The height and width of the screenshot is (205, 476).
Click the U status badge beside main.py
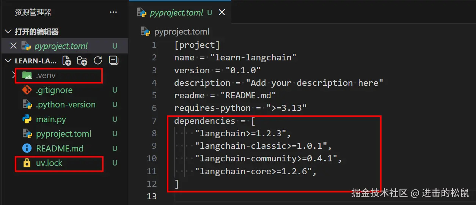[x=115, y=119]
